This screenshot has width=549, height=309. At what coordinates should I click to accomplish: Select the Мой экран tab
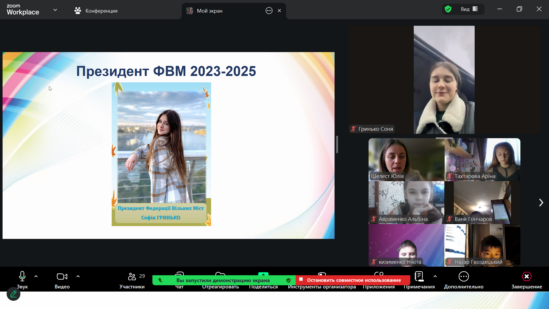[x=210, y=11]
